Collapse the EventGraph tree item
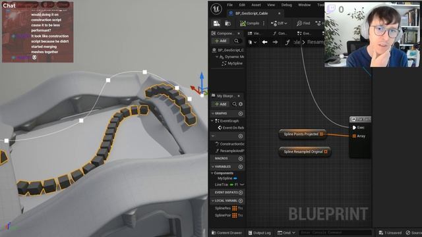Viewport: 422px width, 237px height. 212,121
